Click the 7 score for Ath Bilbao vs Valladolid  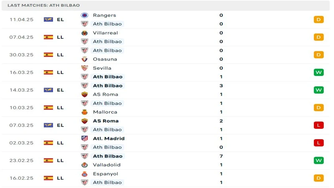[221, 156]
